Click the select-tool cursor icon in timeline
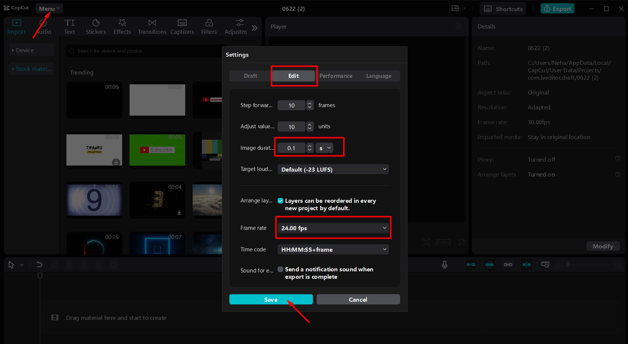 coord(12,265)
